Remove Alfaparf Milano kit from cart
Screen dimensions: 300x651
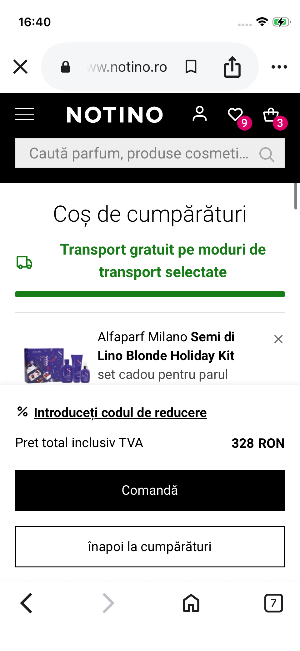pyautogui.click(x=278, y=339)
